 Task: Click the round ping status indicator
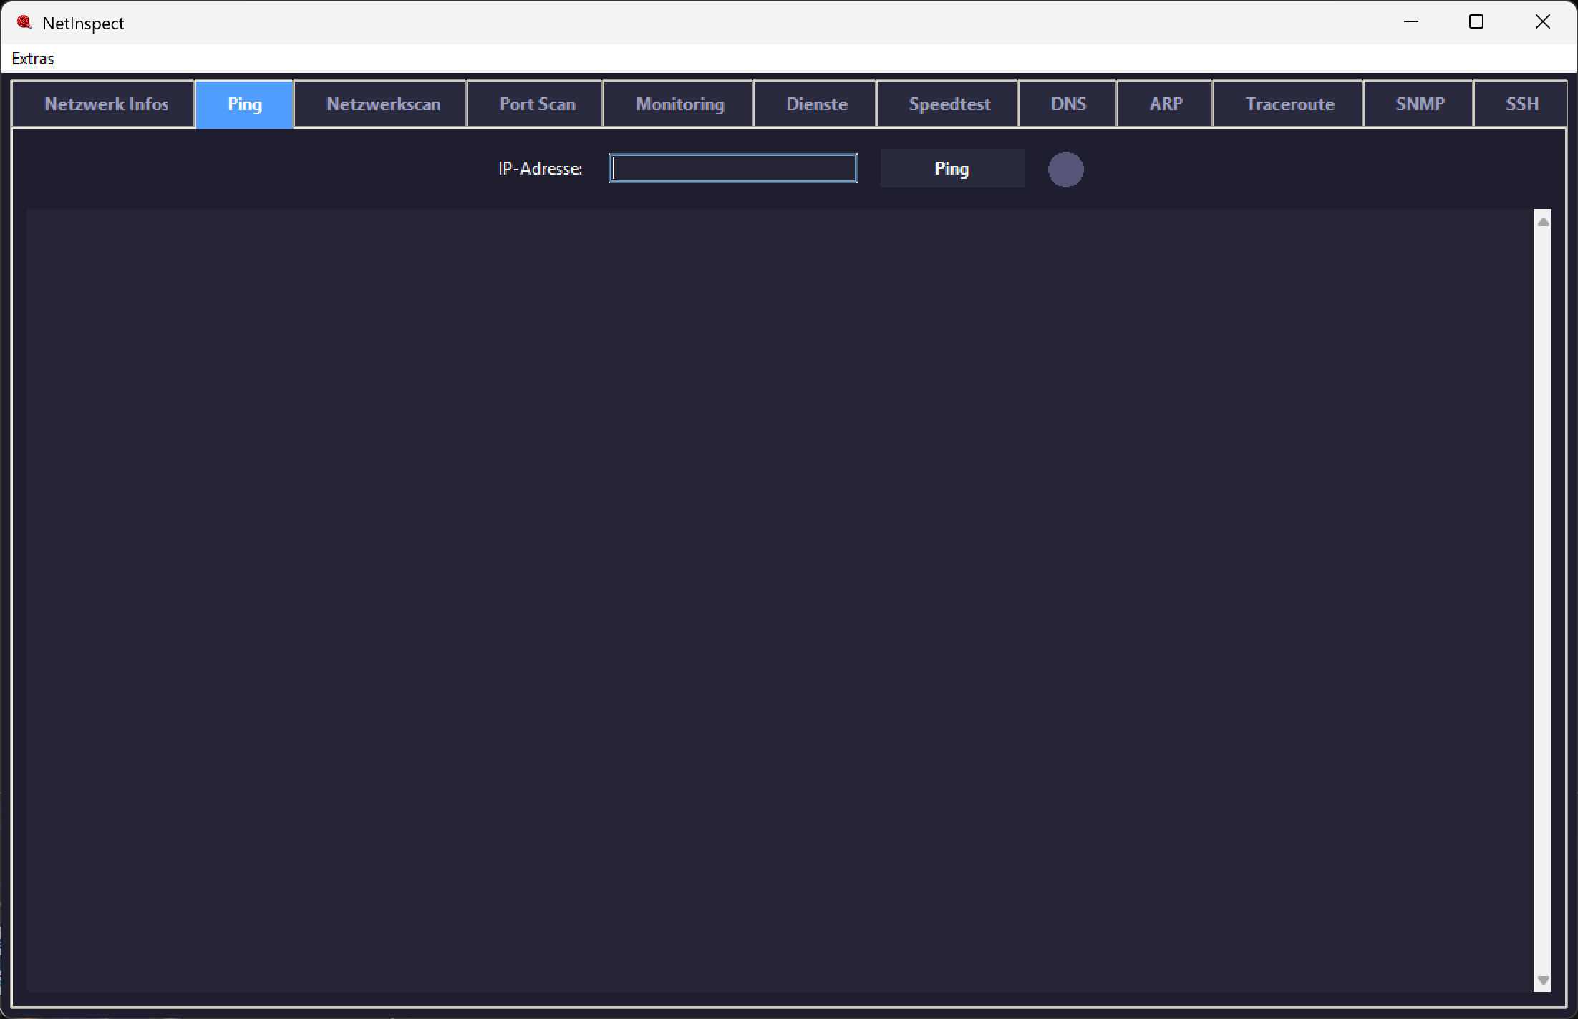click(x=1065, y=170)
